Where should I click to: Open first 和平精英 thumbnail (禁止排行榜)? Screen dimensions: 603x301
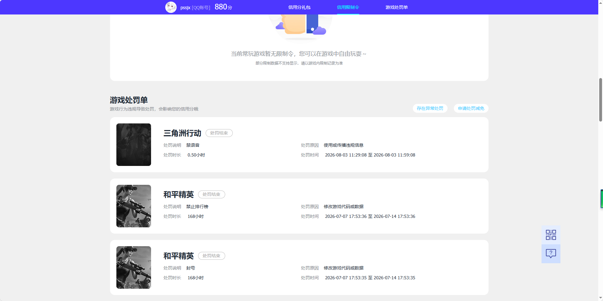[x=134, y=206]
